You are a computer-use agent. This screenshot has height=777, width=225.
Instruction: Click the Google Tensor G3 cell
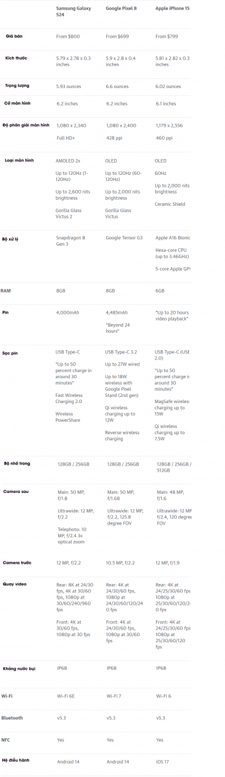[124, 238]
